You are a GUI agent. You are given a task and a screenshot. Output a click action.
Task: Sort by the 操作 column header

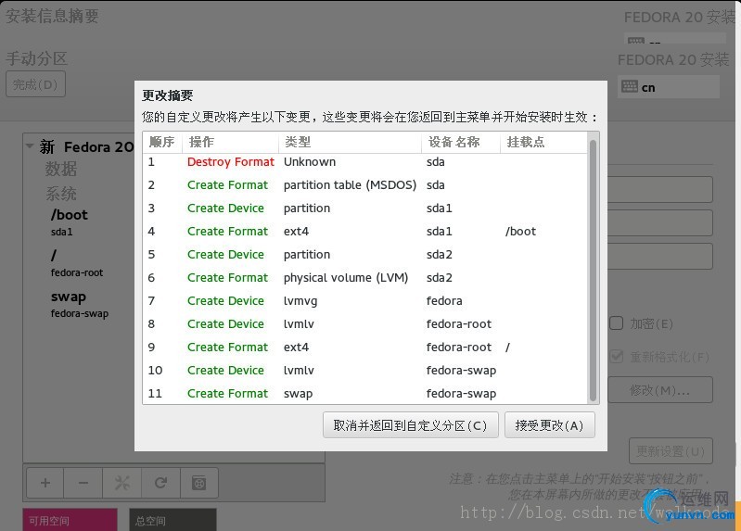pos(230,142)
